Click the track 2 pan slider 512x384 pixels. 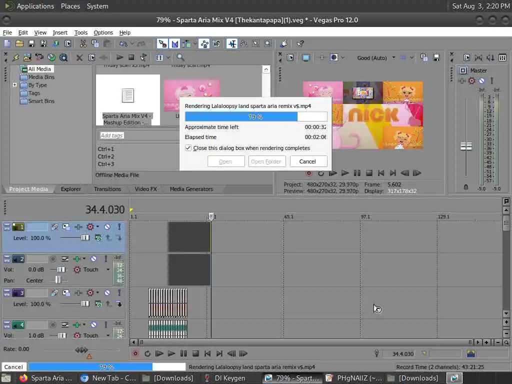pyautogui.click(x=58, y=280)
